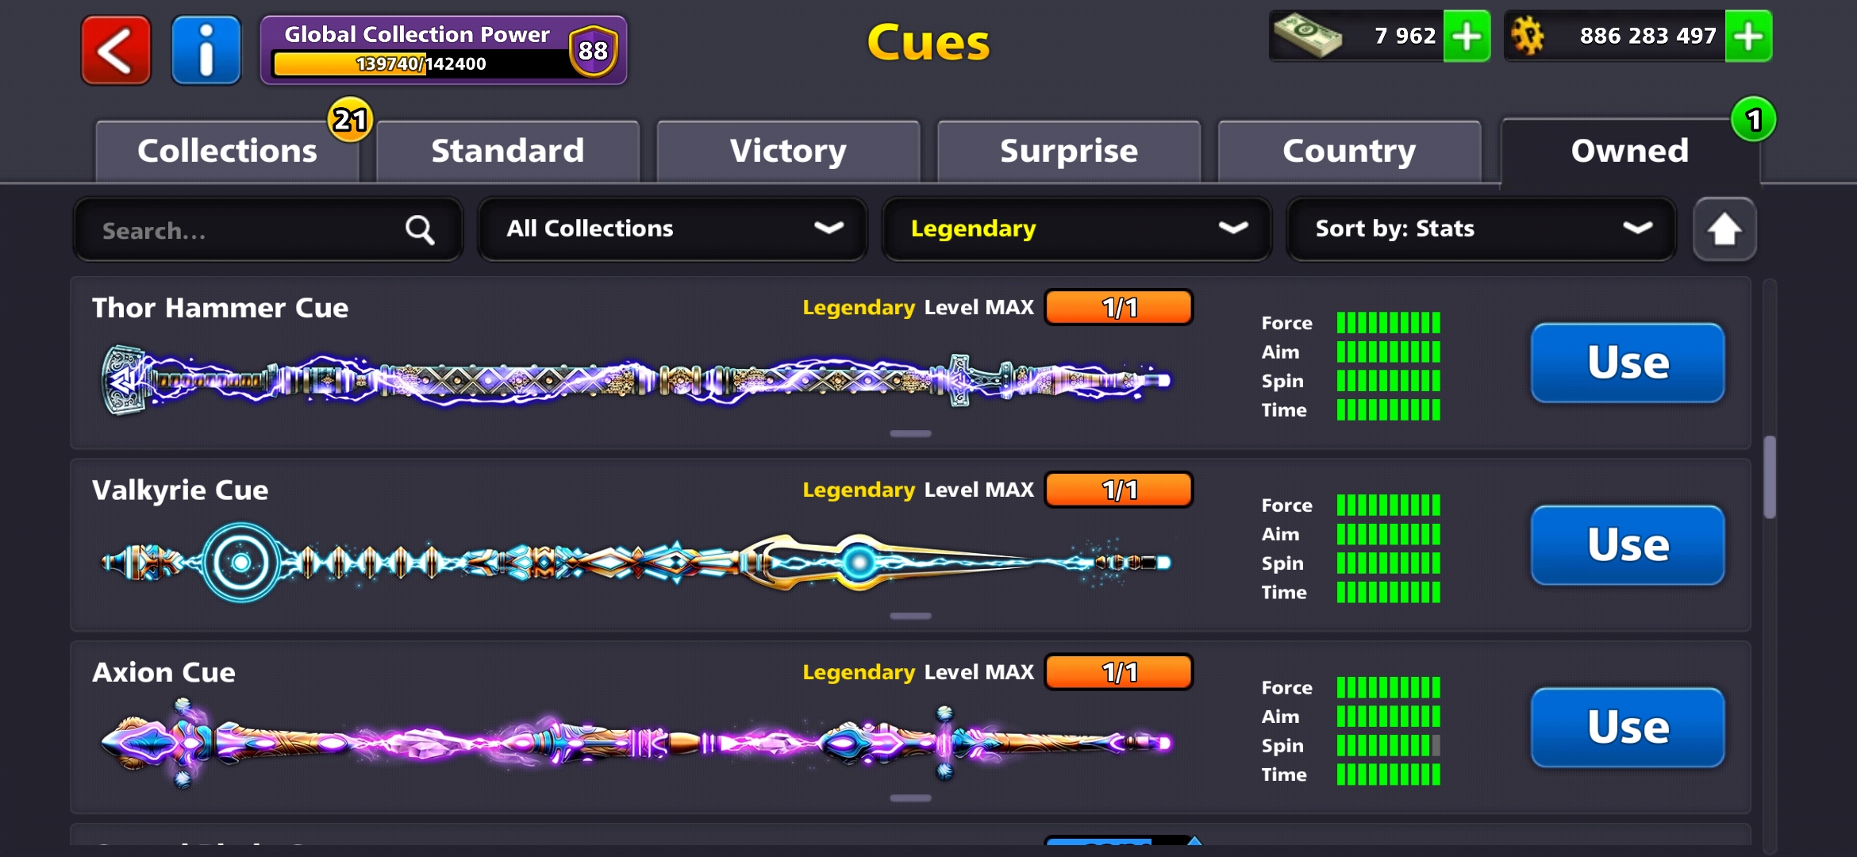Open the Legendary rarity filter dropdown

(x=1077, y=229)
